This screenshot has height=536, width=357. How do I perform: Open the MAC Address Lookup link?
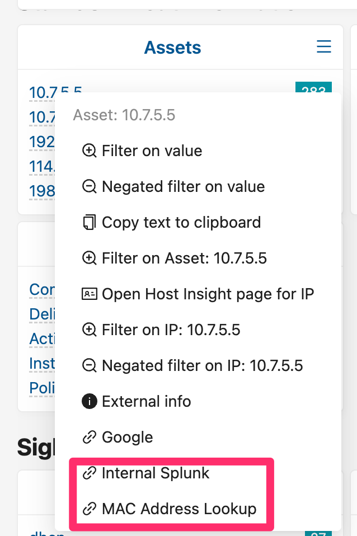point(179,509)
